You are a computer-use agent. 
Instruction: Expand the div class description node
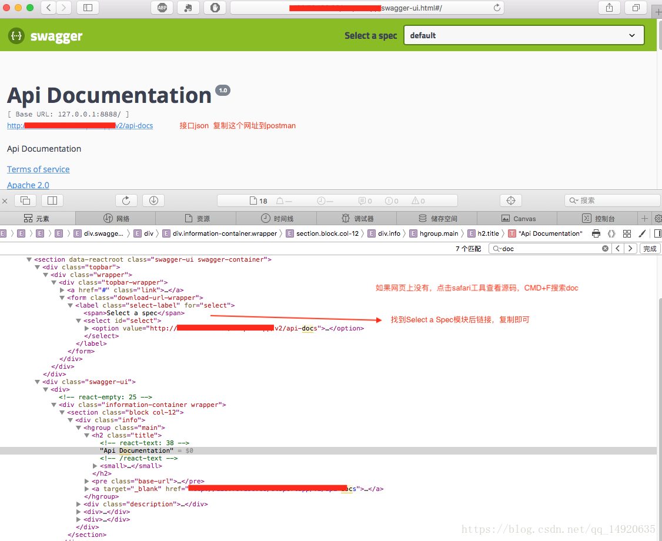click(79, 504)
